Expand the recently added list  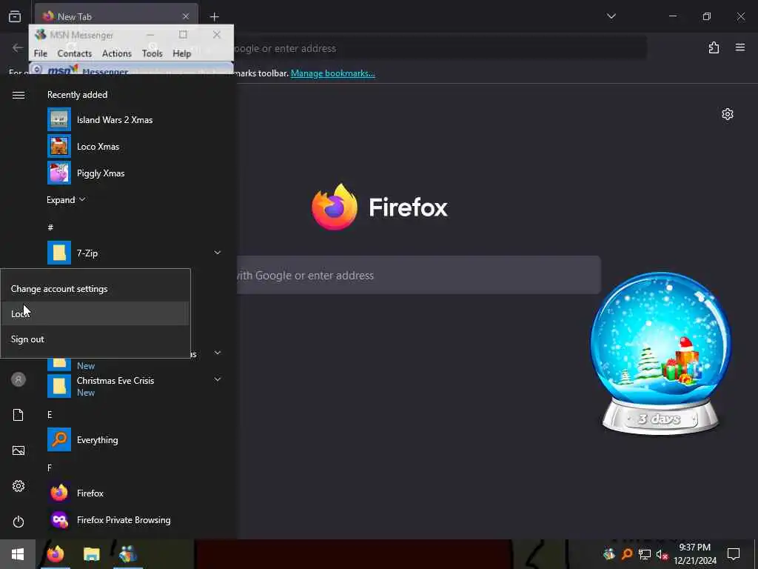click(66, 200)
